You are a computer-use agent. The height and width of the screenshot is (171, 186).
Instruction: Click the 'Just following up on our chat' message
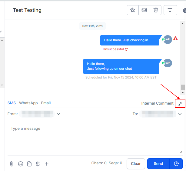(121, 66)
